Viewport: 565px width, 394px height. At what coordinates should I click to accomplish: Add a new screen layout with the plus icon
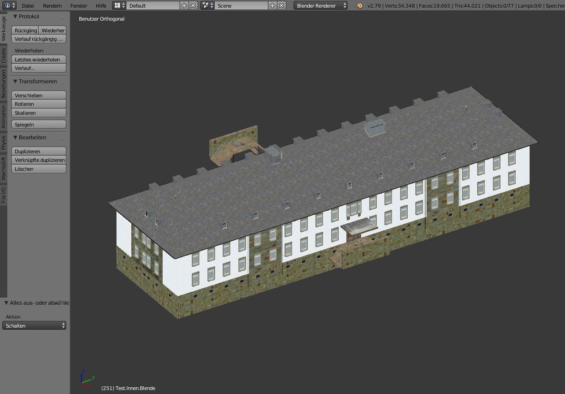tap(183, 6)
